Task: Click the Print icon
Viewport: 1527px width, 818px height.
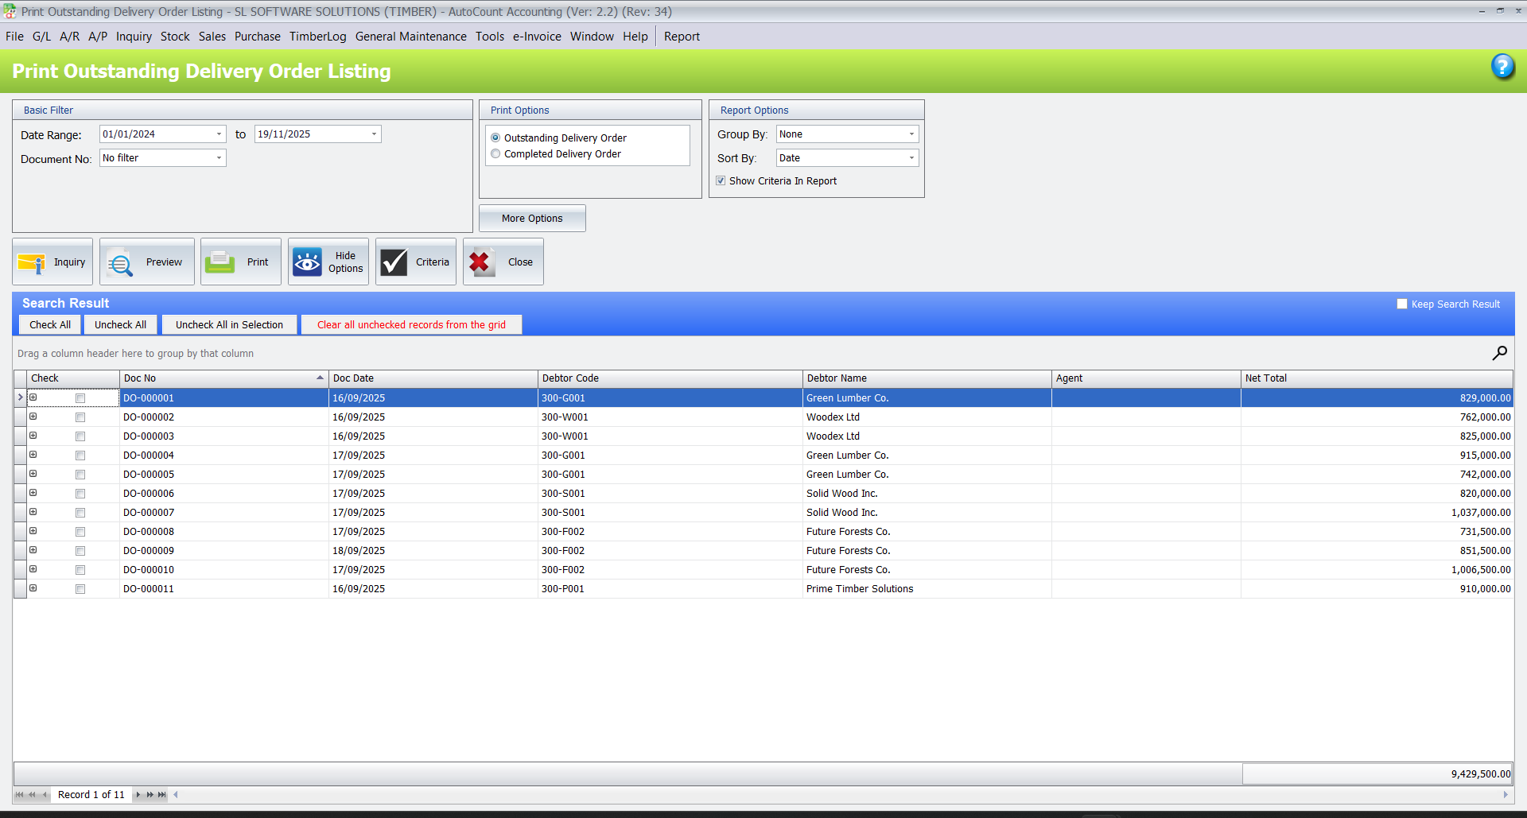Action: [240, 262]
